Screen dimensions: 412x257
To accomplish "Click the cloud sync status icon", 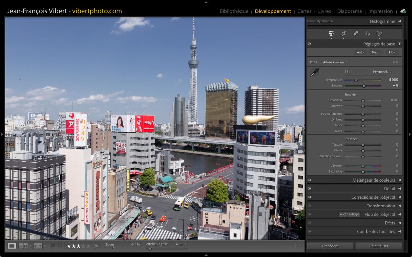I will point(403,11).
